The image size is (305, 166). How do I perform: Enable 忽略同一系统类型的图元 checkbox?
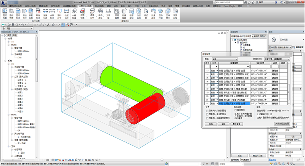207,118
